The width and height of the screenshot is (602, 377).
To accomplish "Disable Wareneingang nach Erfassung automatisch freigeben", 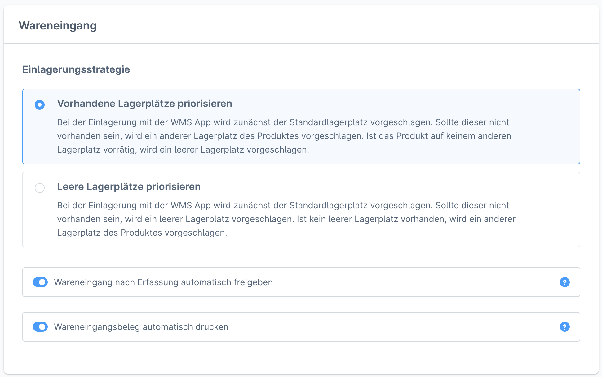I will pos(40,282).
